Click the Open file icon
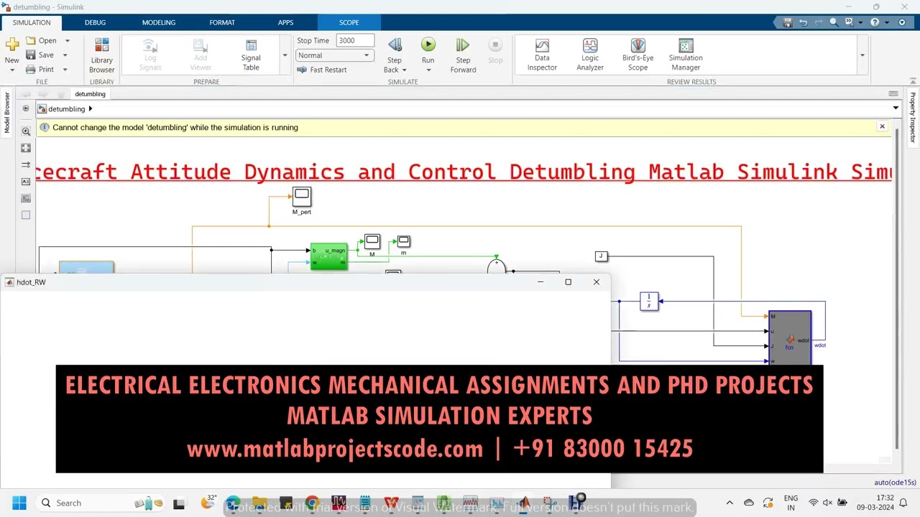Image resolution: width=920 pixels, height=517 pixels. 31,40
